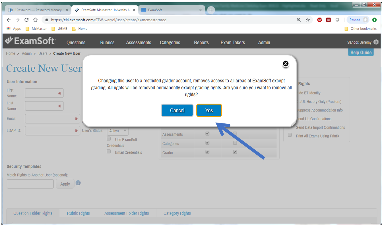Open the zoom magnifier in address bar
Viewport: 384px width, 227px height.
(x=299, y=20)
